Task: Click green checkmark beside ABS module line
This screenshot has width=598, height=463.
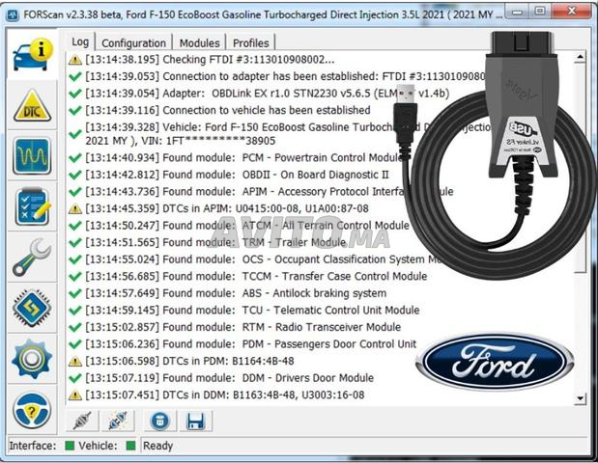Action: click(x=75, y=293)
